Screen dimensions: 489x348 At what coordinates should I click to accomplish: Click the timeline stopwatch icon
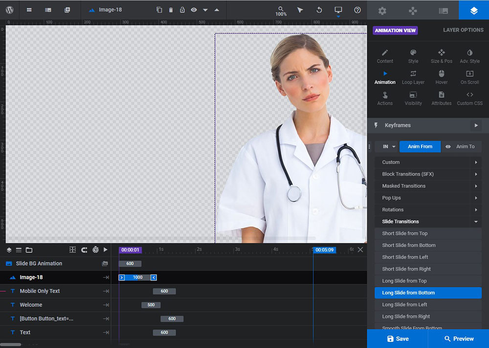[95, 250]
